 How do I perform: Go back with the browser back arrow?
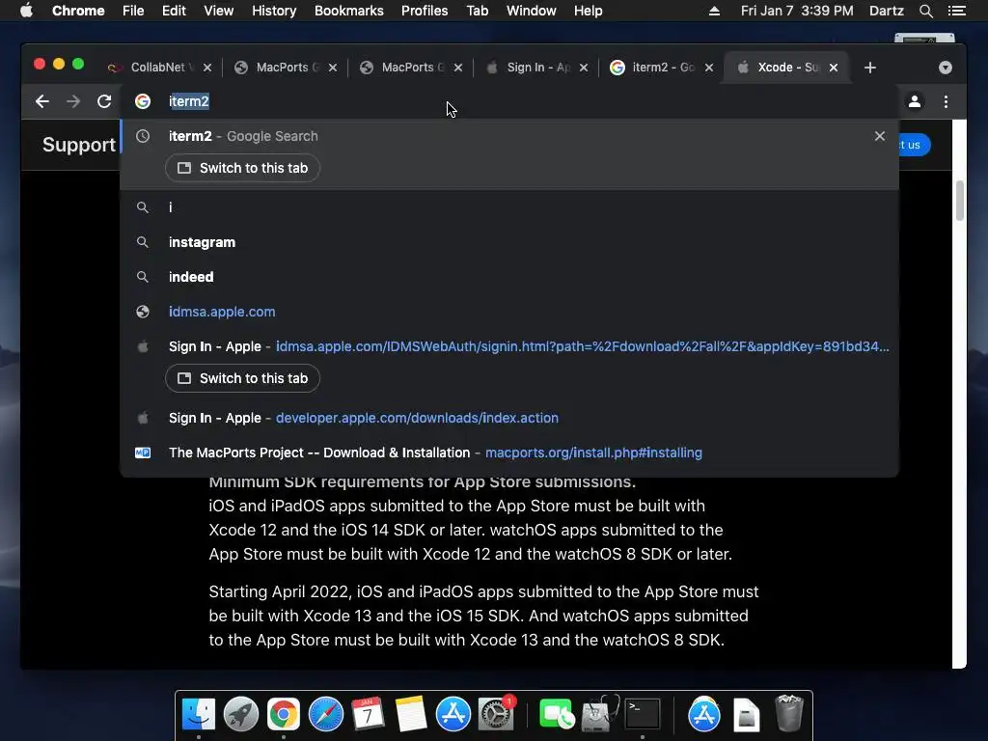[x=42, y=101]
